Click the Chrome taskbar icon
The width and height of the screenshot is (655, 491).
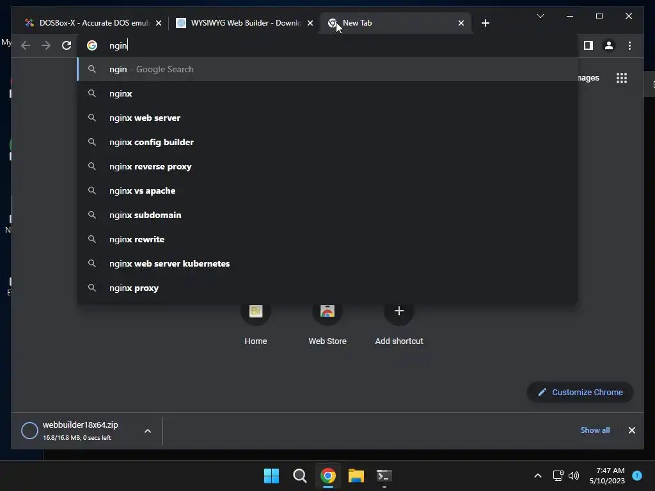(328, 476)
